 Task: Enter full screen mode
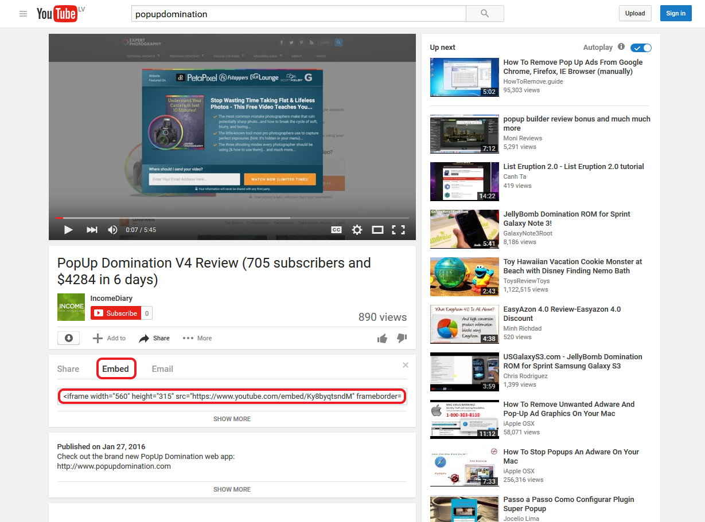pyautogui.click(x=398, y=230)
